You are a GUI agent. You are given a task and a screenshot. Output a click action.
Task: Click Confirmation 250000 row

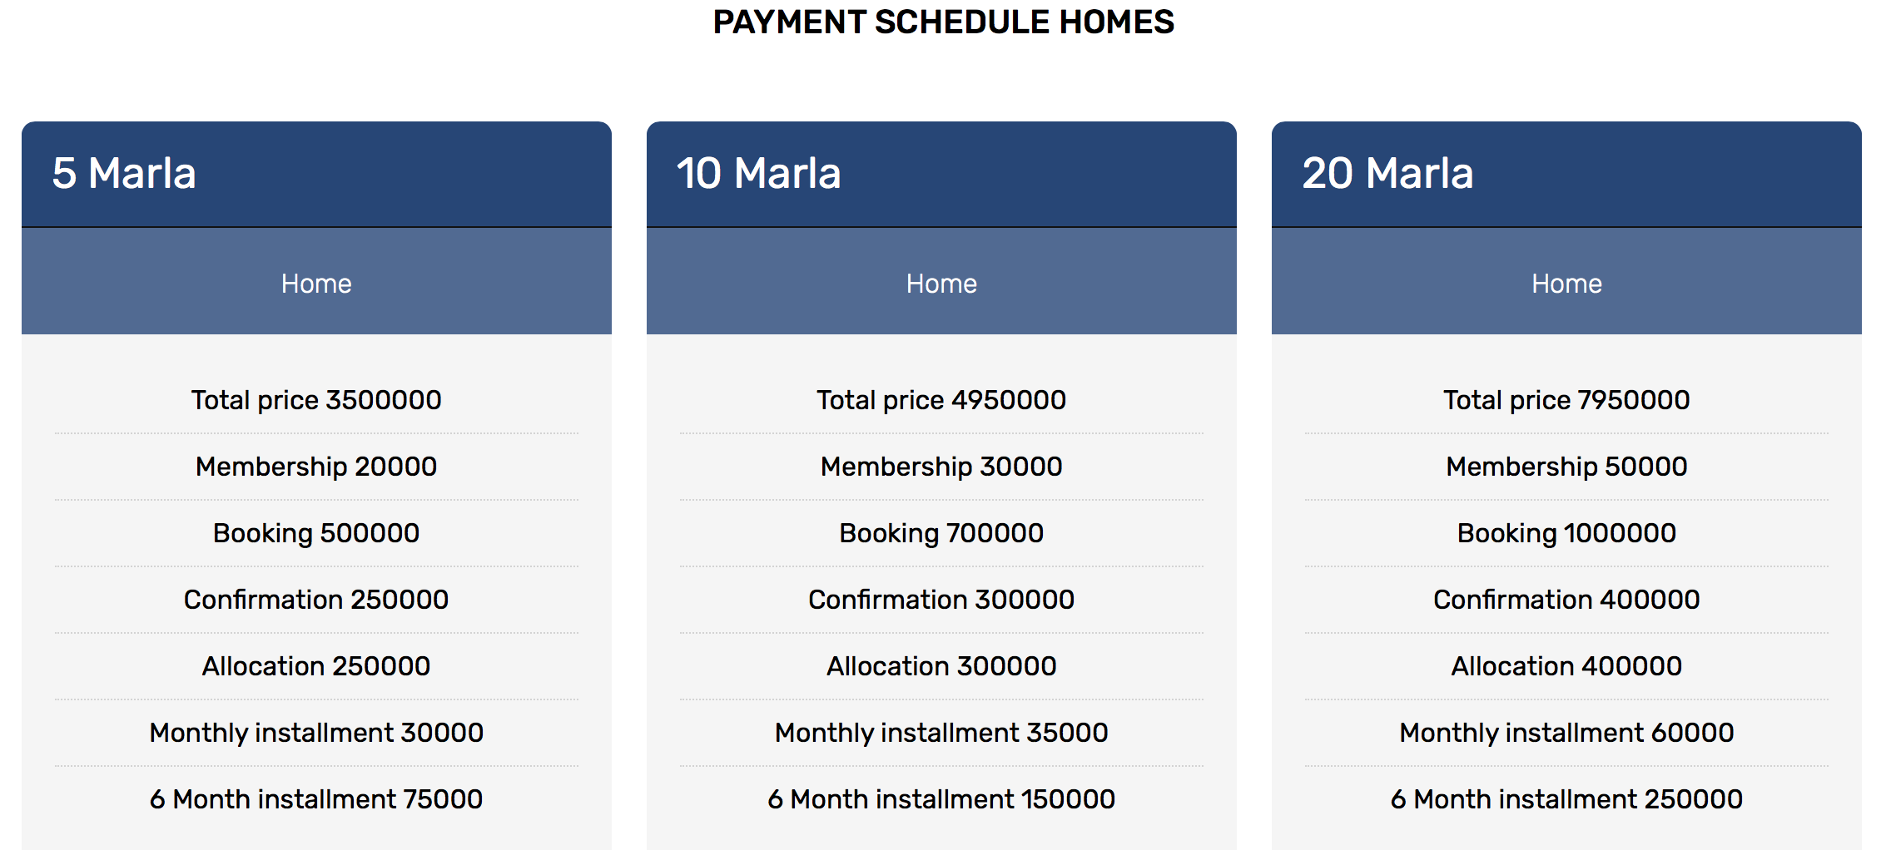(x=316, y=600)
